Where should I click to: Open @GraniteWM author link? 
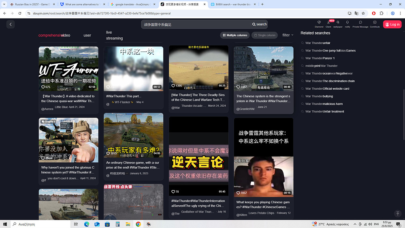point(245,109)
